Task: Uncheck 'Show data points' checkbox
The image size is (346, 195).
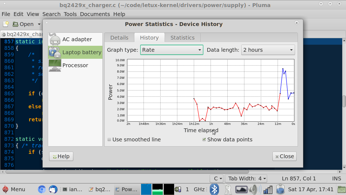Action: [x=204, y=140]
